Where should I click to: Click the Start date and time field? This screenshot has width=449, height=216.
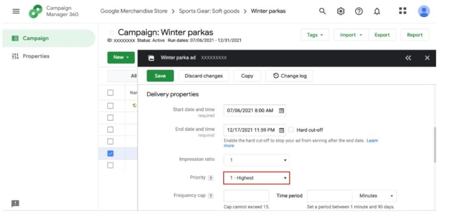point(255,110)
